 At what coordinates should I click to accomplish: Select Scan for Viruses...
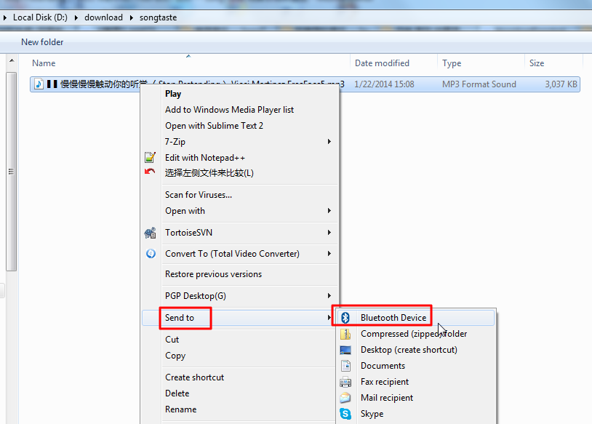[x=199, y=195]
